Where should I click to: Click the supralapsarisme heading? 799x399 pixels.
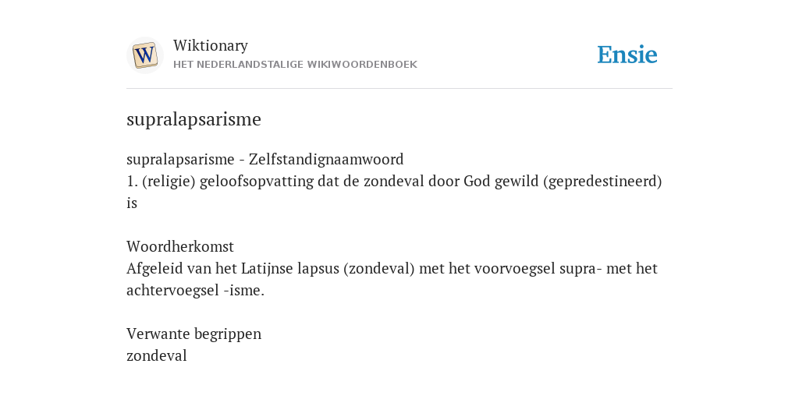coord(194,119)
